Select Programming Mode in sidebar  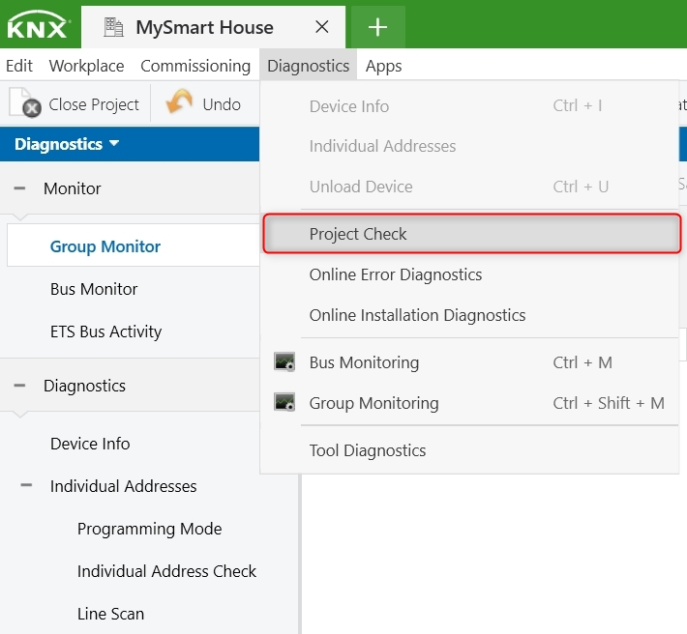pyautogui.click(x=149, y=529)
